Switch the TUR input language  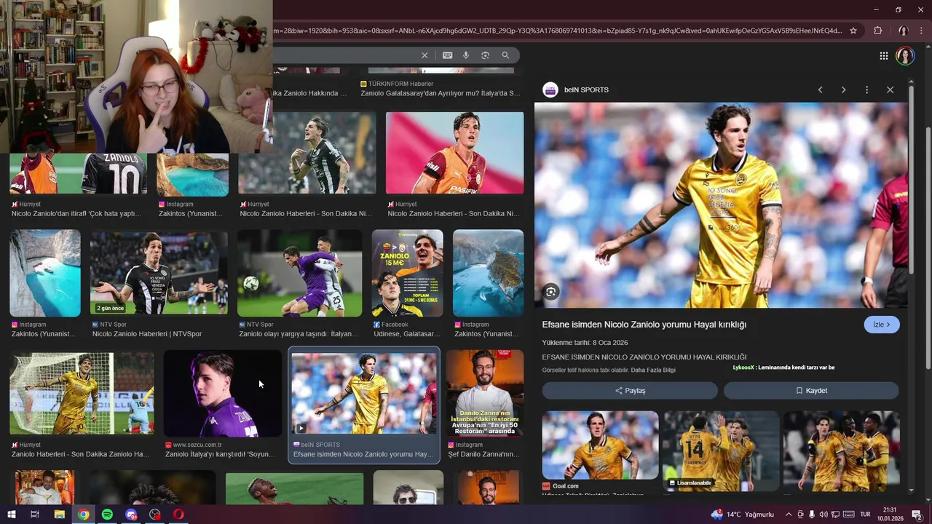(x=866, y=515)
